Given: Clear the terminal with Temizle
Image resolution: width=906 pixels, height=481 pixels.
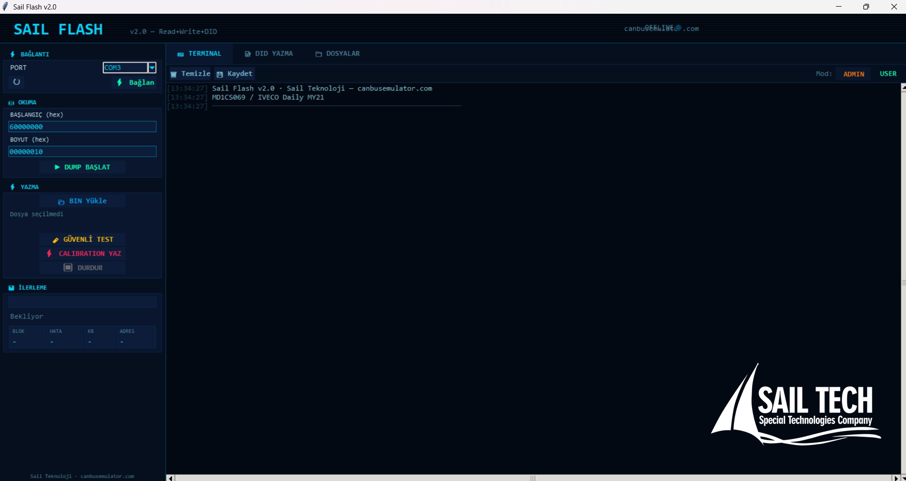Looking at the screenshot, I should pos(190,74).
